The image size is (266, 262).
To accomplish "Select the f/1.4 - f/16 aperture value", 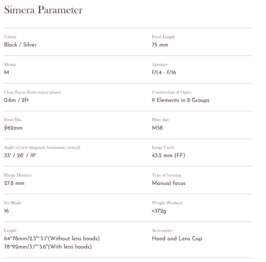I will (164, 73).
